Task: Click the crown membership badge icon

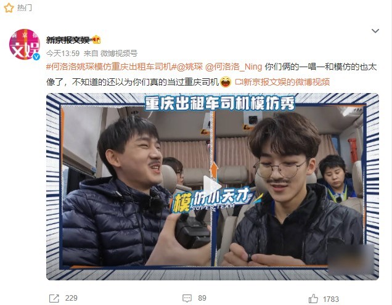Action: [96, 40]
